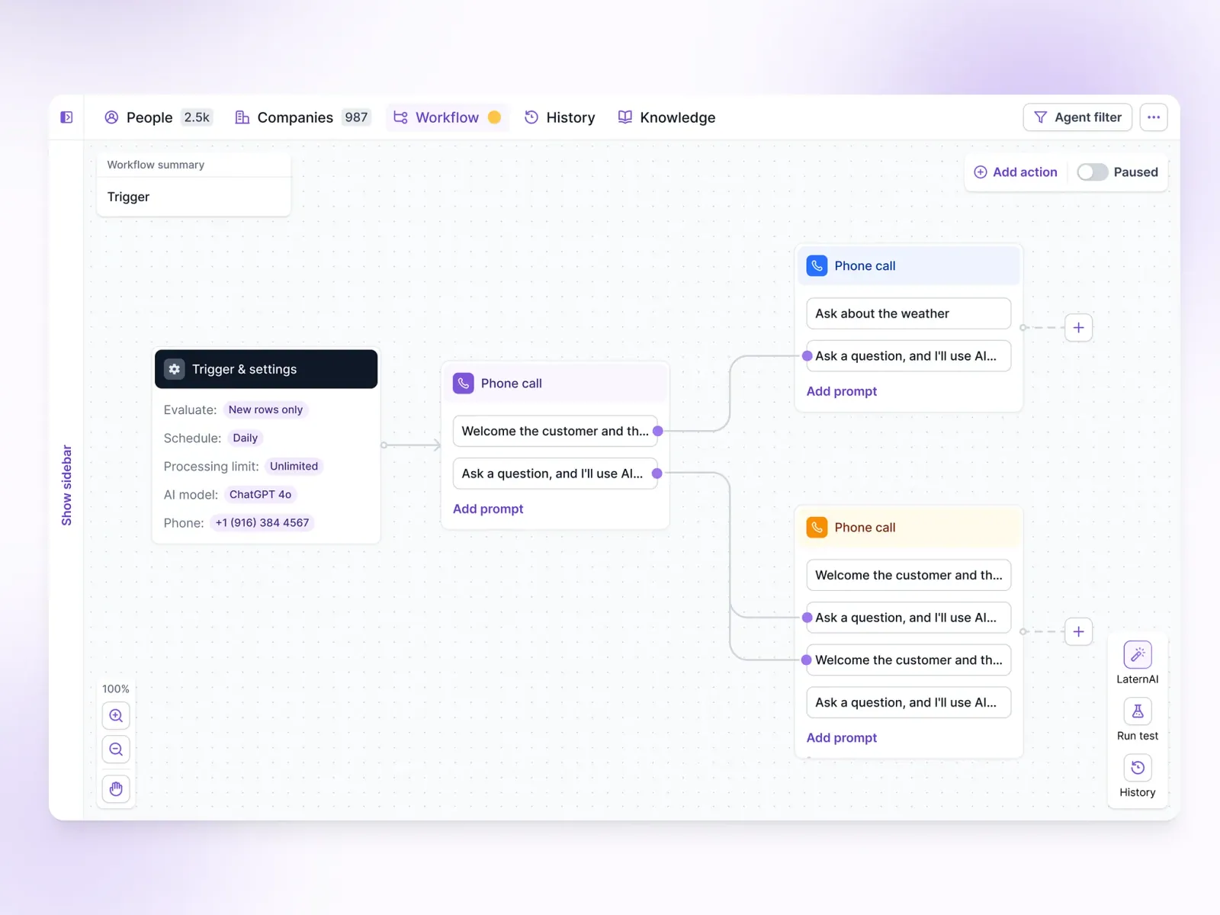The image size is (1220, 915).
Task: Click the Trigger & settings gear icon
Action: coord(175,369)
